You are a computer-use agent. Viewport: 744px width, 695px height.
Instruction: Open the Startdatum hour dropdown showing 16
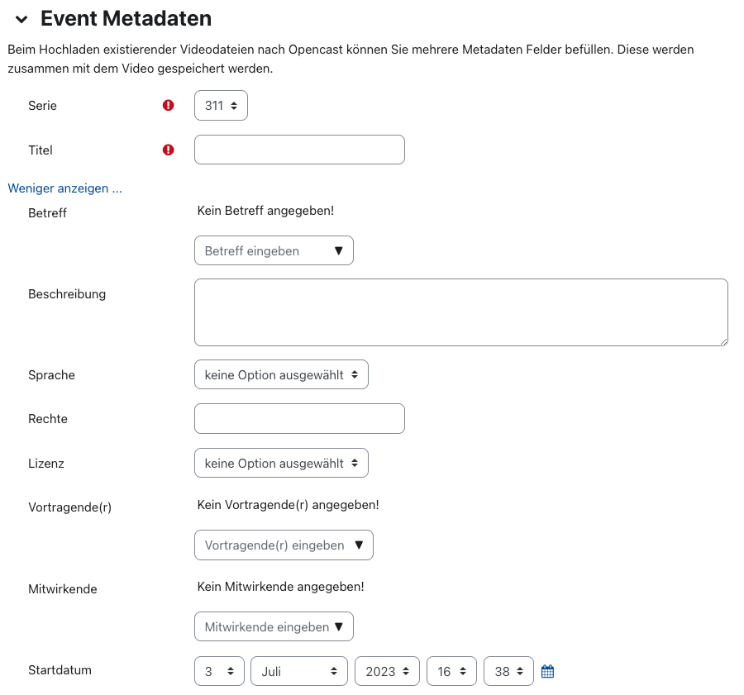point(451,671)
